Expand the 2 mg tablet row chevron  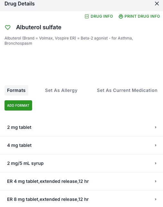156,127
